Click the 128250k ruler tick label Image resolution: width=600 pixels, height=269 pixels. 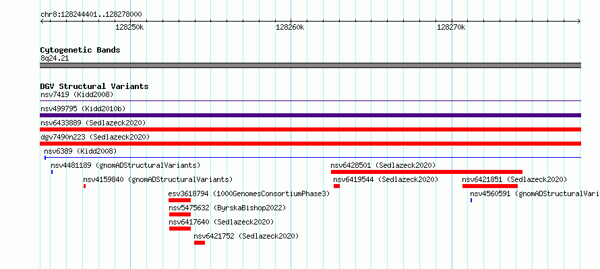click(129, 27)
